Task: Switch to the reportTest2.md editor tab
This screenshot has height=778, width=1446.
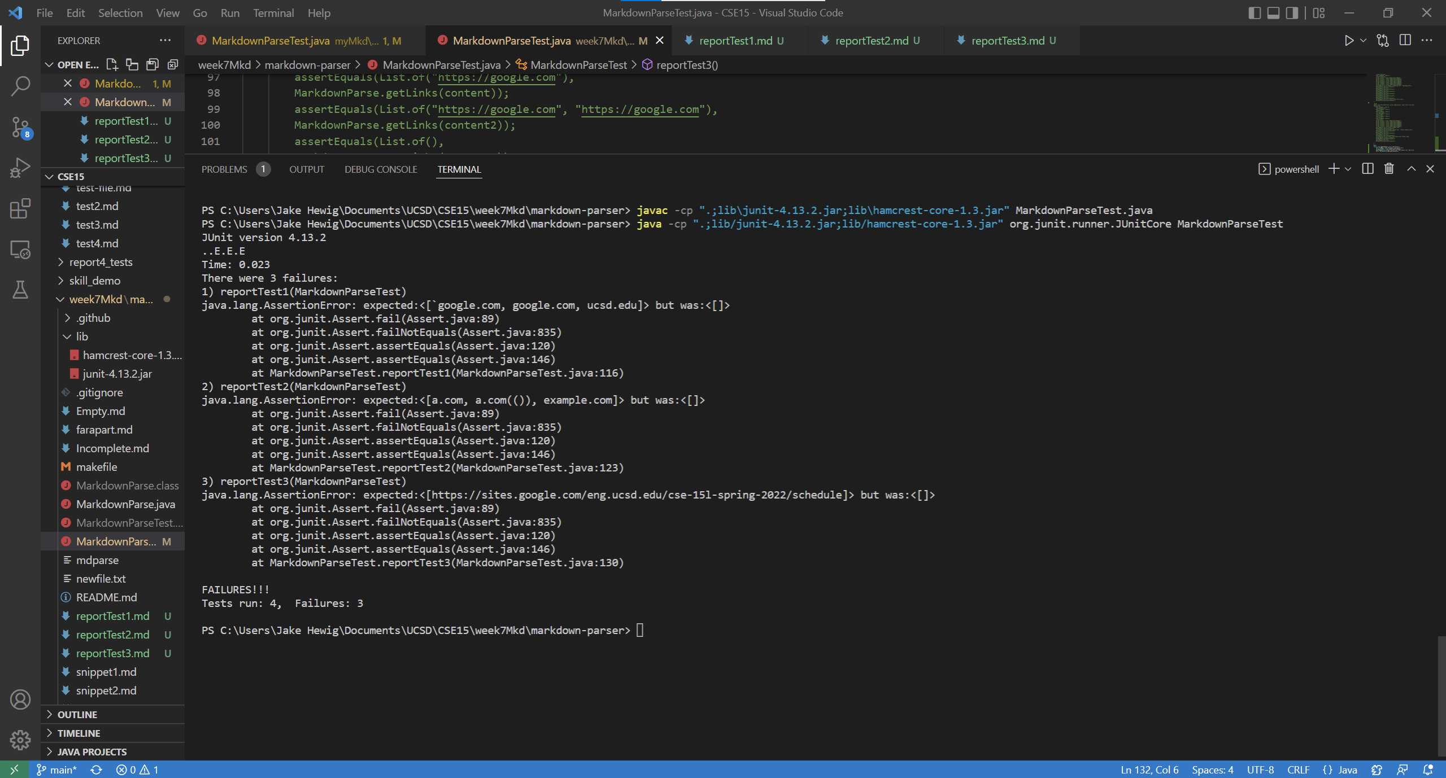Action: pos(872,41)
